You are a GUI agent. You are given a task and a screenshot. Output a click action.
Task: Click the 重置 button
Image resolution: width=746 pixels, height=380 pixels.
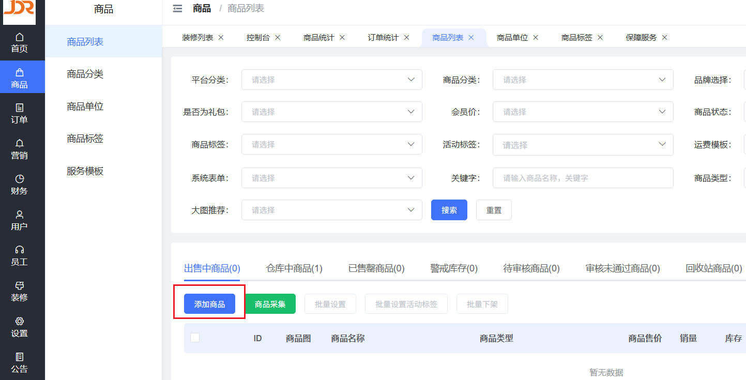click(494, 210)
